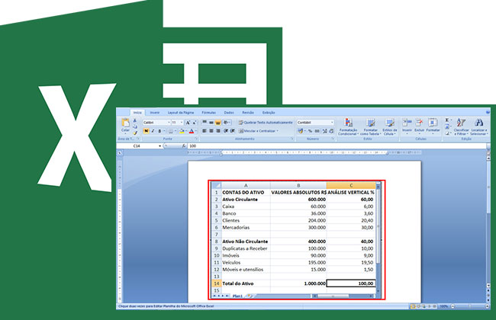Open the Exibição tab

pyautogui.click(x=269, y=113)
